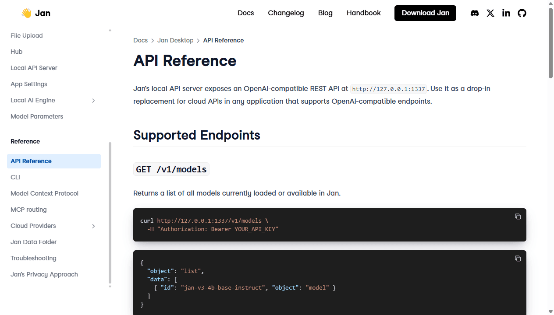Open Troubleshooting in sidebar
The width and height of the screenshot is (554, 315).
pyautogui.click(x=34, y=258)
